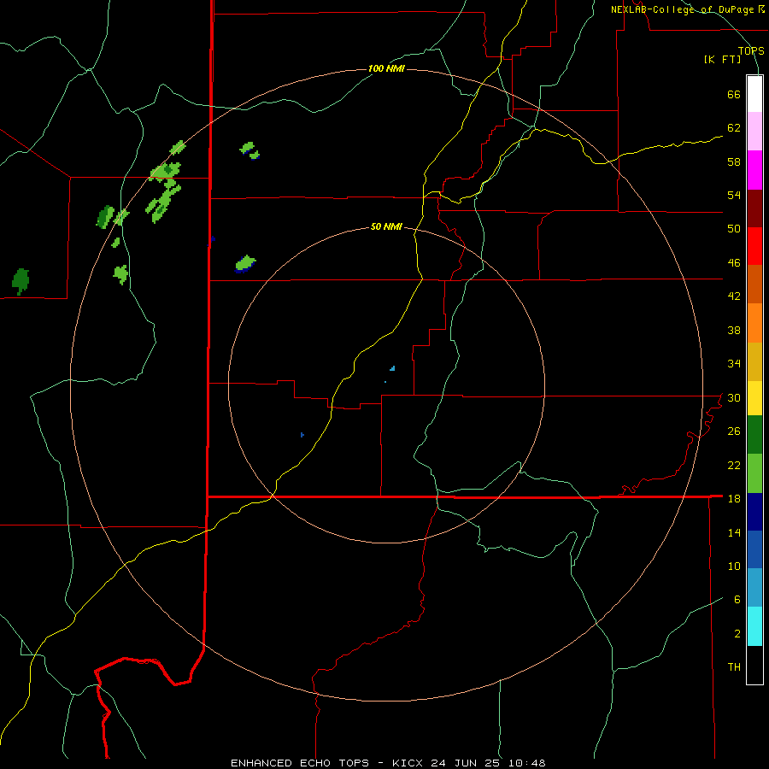Image resolution: width=769 pixels, height=769 pixels.
Task: Click the yellow swatch between 30 and 34
Action: (754, 398)
